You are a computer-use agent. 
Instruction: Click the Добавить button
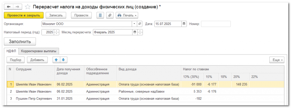click(x=37, y=60)
